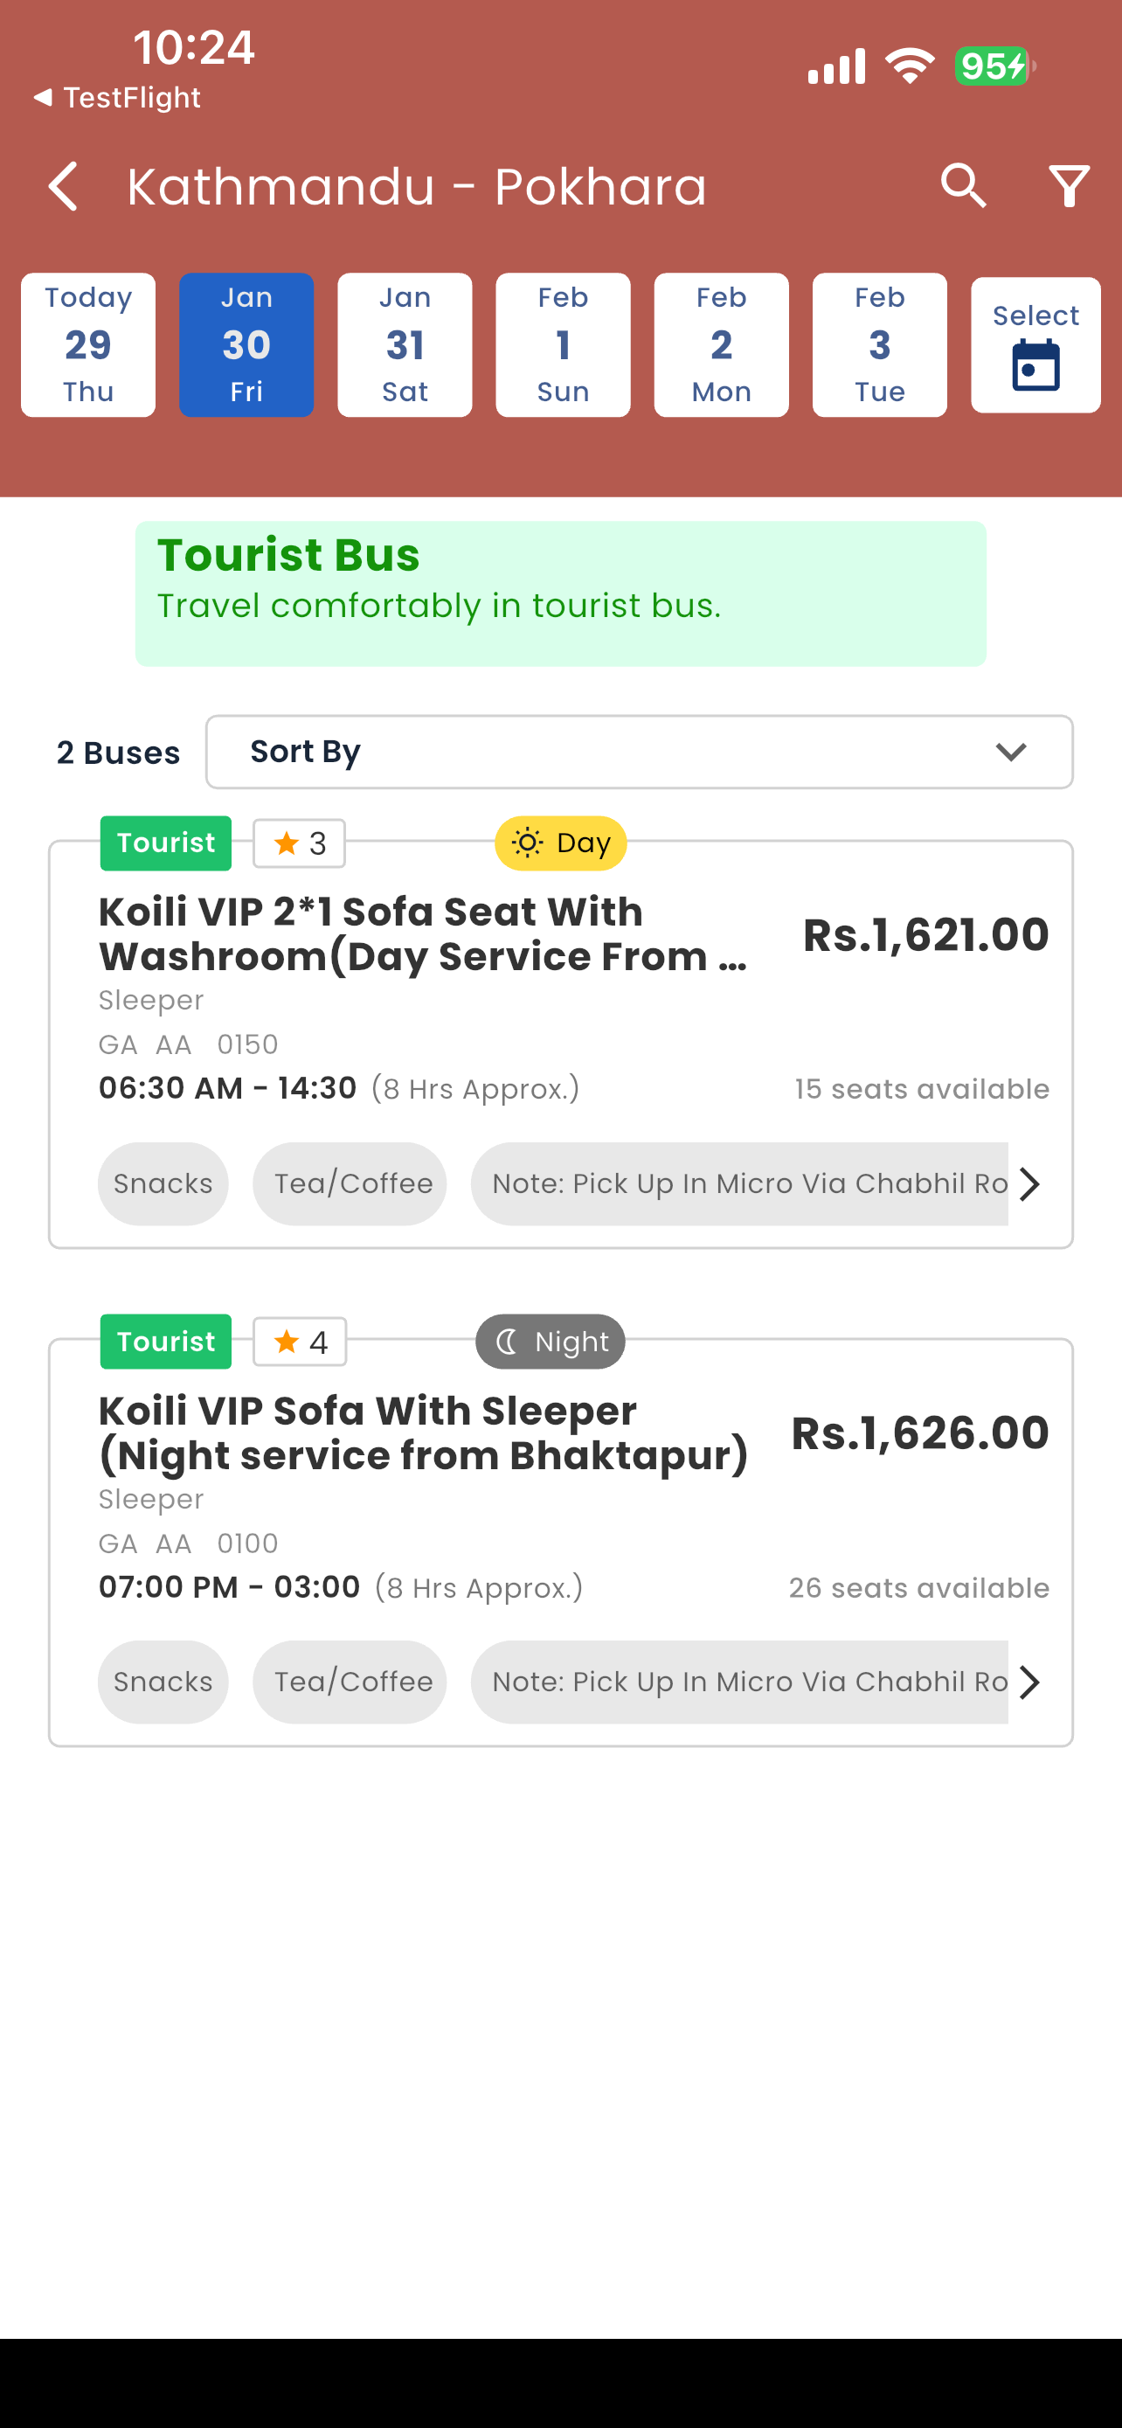Choose the Feb 1 Sun date

click(x=564, y=345)
